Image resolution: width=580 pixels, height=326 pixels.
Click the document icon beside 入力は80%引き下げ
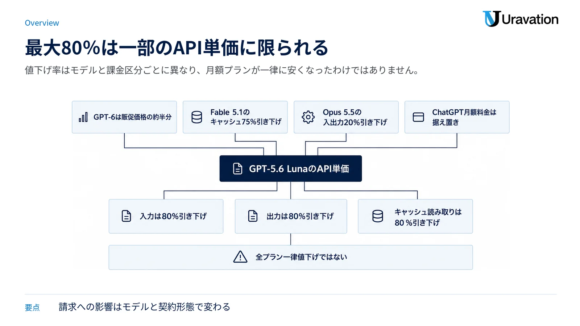[126, 216]
